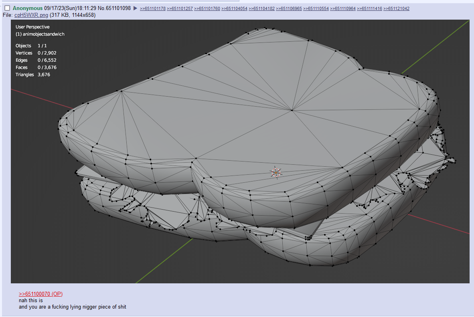The image size is (474, 317).
Task: Tick the checkbox beside the Anonymous post
Action: pyautogui.click(x=7, y=8)
